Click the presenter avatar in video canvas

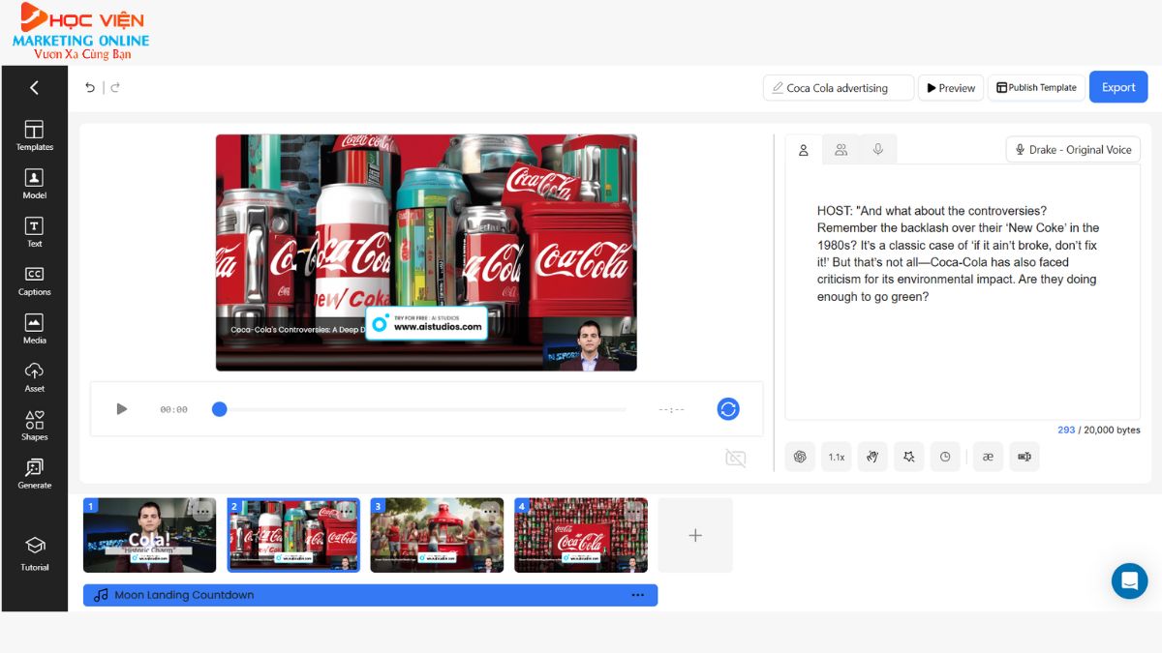coord(589,345)
